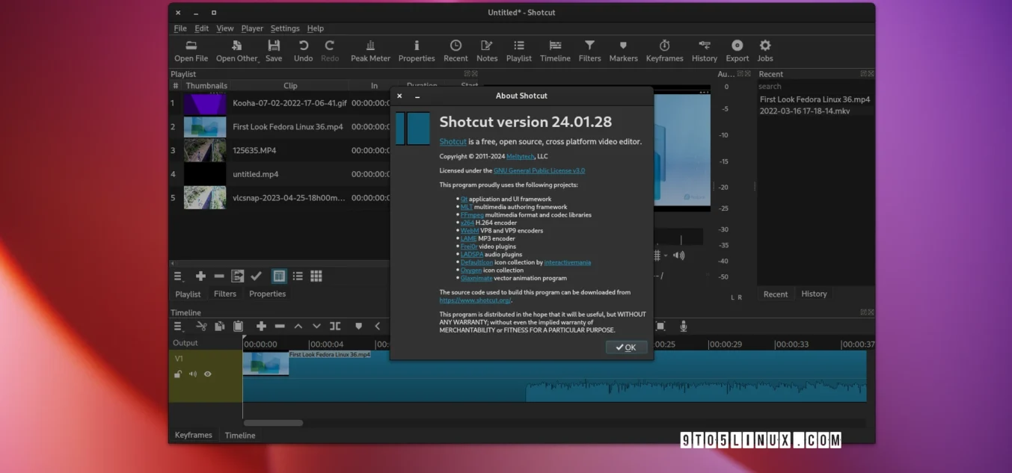The width and height of the screenshot is (1012, 473).
Task: Click the timeline microphone record icon
Action: [x=683, y=327]
